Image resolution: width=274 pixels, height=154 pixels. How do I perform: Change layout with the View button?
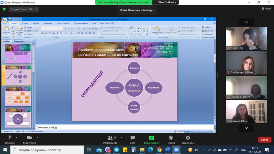pos(266,9)
